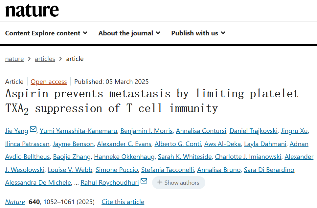Select author Benjamin I. Morris

tap(147, 131)
